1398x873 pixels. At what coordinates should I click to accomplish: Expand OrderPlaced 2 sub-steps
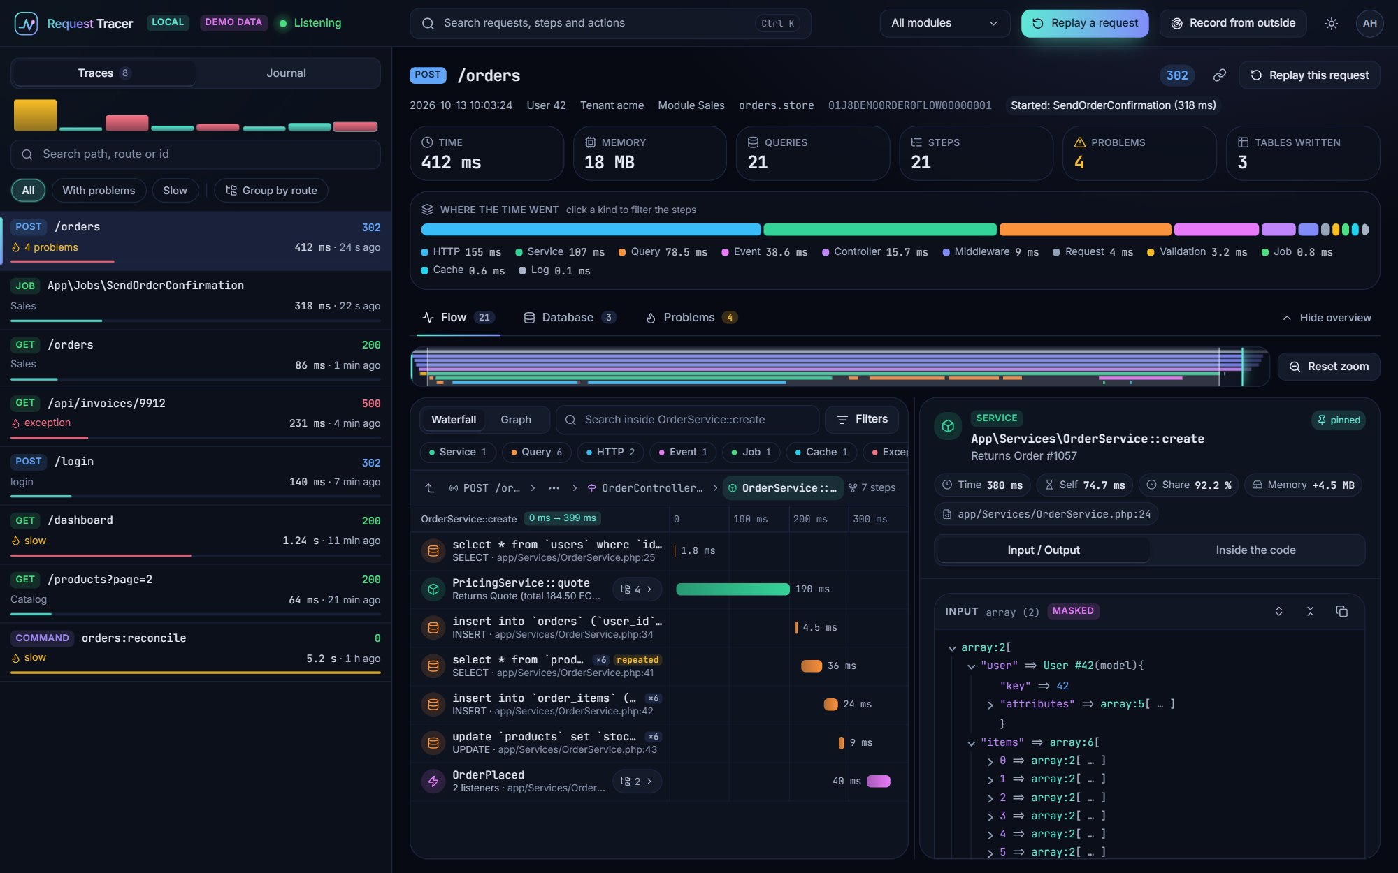point(637,781)
